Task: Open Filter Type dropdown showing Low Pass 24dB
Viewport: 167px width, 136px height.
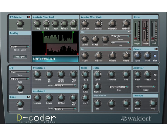Action: pyautogui.click(x=119, y=87)
